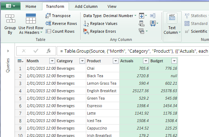The width and height of the screenshot is (209, 137).
Task: Click Use First Row As Headers icon
Action: click(x=31, y=19)
